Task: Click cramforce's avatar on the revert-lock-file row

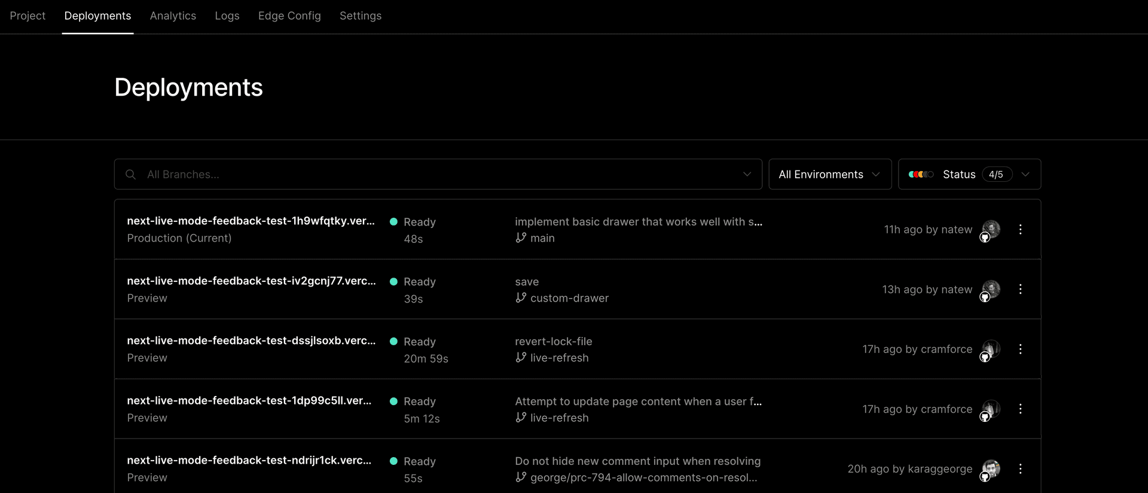Action: pos(991,348)
